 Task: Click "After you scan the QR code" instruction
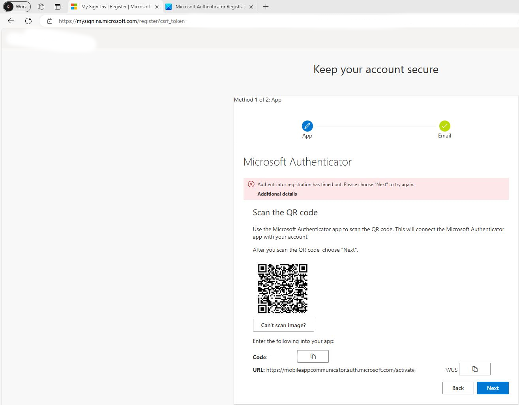pyautogui.click(x=305, y=250)
